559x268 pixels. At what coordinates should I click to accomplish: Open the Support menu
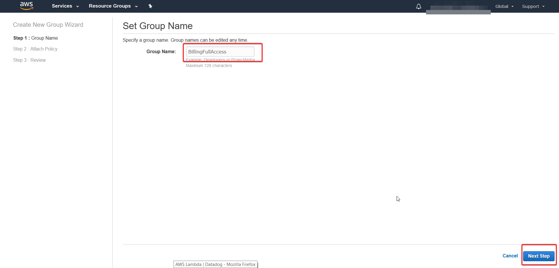[530, 6]
